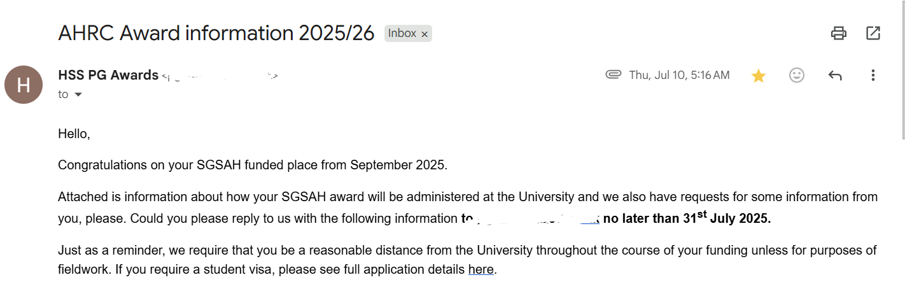Open the email in a new window
The height and width of the screenshot is (289, 905).
coord(873,33)
